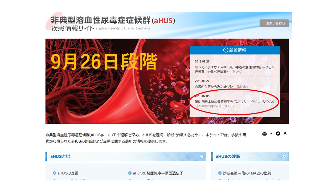Click the first 2018.08.27 date above 知っていますか
The width and height of the screenshot is (334, 188).
click(202, 61)
